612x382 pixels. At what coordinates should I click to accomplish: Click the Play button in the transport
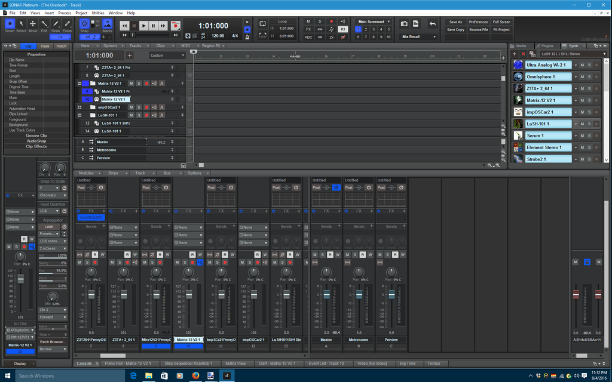[x=143, y=26]
